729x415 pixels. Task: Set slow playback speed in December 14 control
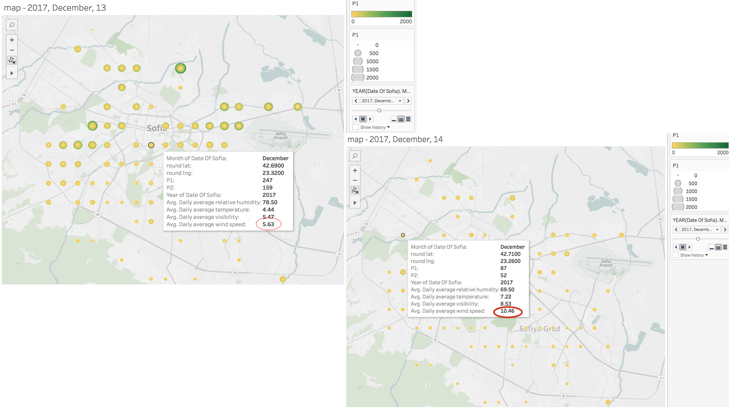tap(711, 247)
